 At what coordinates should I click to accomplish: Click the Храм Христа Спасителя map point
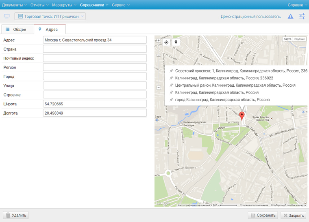pos(271,118)
